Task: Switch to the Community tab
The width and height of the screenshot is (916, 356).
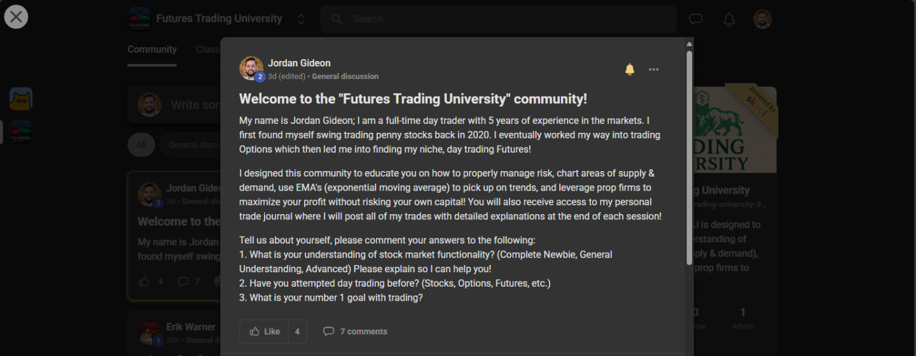Action: click(152, 50)
